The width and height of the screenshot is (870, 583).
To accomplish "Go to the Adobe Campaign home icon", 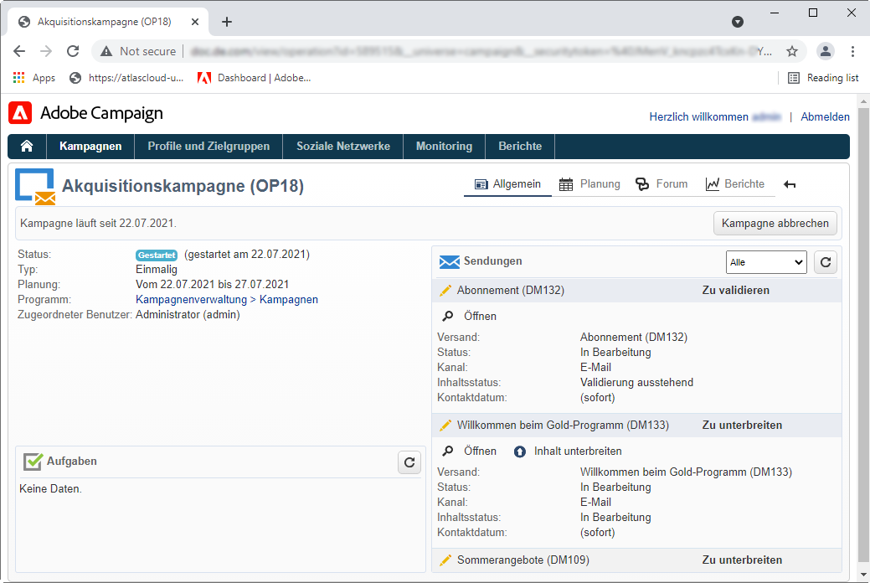I will click(27, 146).
